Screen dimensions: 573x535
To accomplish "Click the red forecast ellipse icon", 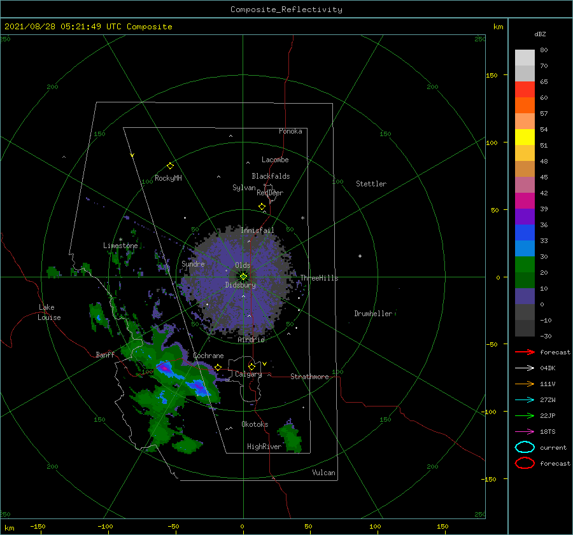I will point(525,463).
